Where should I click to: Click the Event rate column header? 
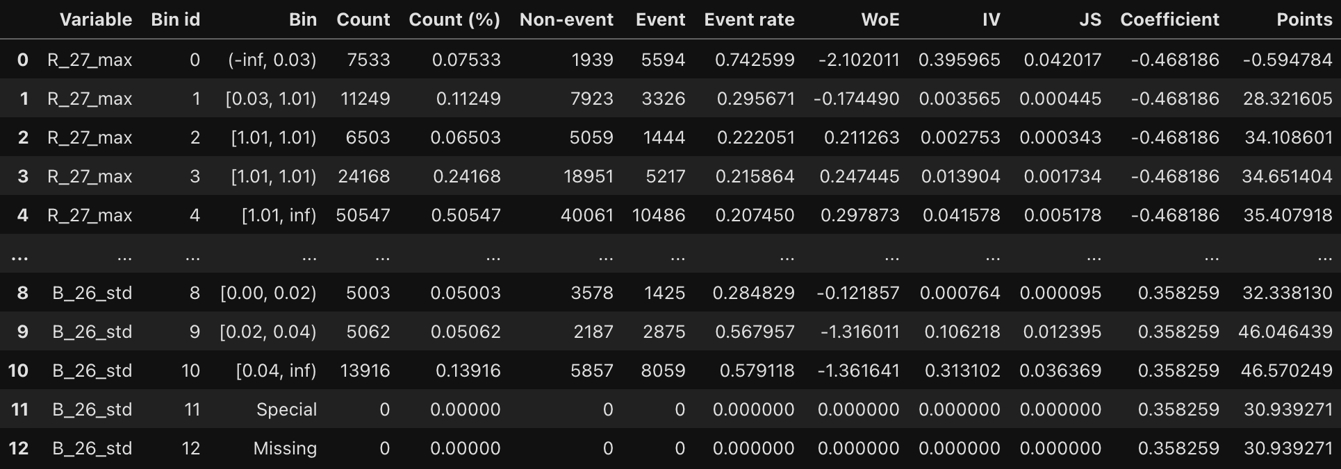(749, 19)
